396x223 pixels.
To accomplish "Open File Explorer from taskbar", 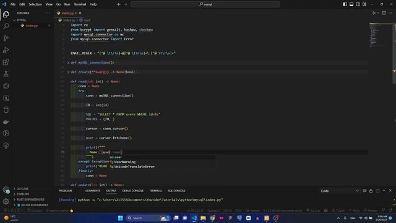I will pyautogui.click(x=203, y=218).
